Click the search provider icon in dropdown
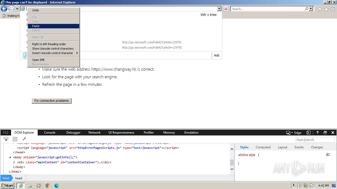Screen dimensions: 337x189 26,55
